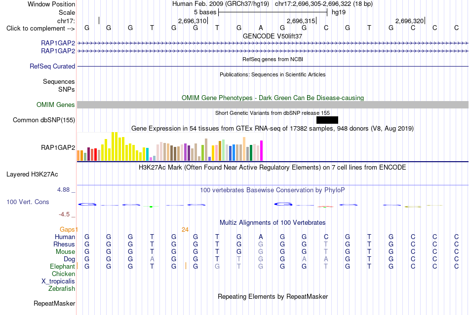Click the 'chr17:' ruler label
Viewport: 469px width, 315px height.
click(x=66, y=21)
